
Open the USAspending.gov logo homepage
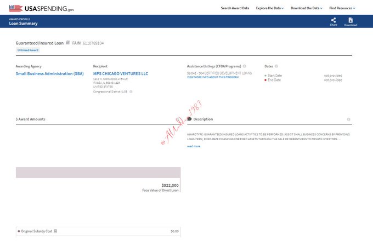click(x=42, y=8)
